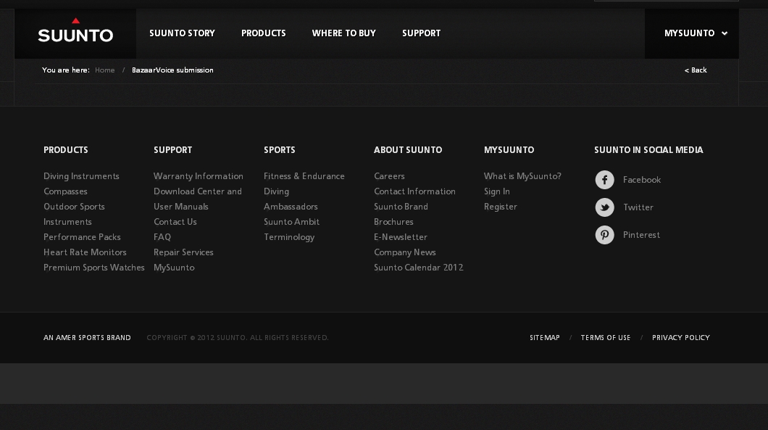Viewport: 768px width, 430px height.
Task: Click the Suunto logo
Action: [75, 30]
